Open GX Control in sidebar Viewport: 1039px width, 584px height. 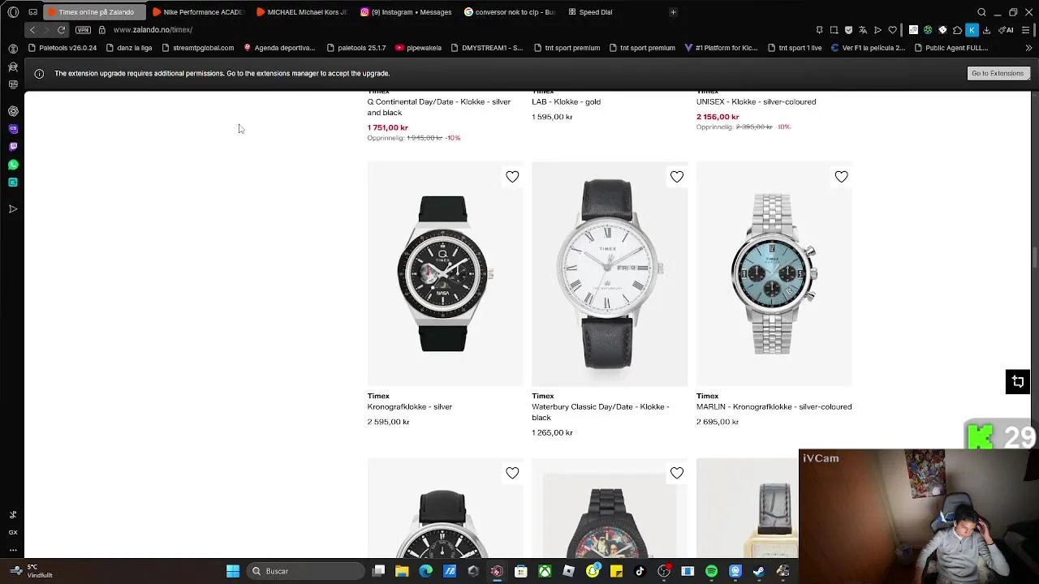(13, 532)
